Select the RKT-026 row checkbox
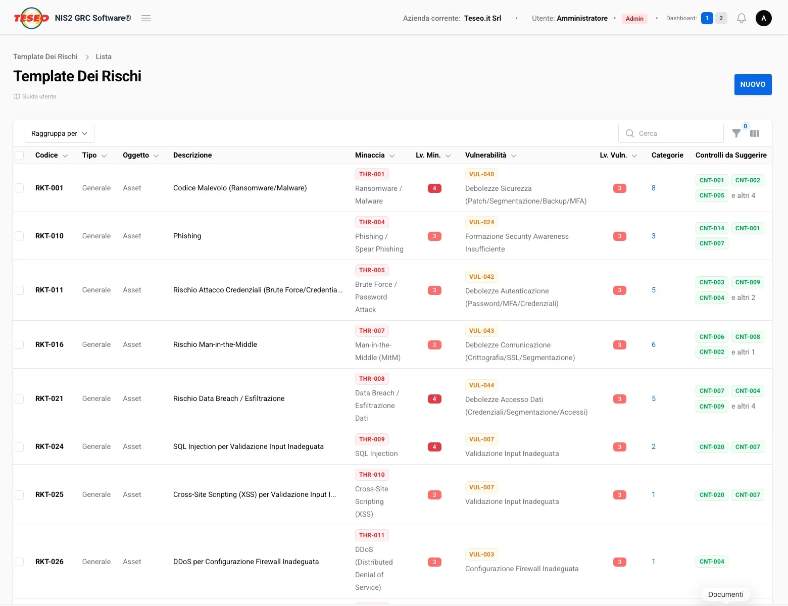Image resolution: width=788 pixels, height=606 pixels. [19, 562]
